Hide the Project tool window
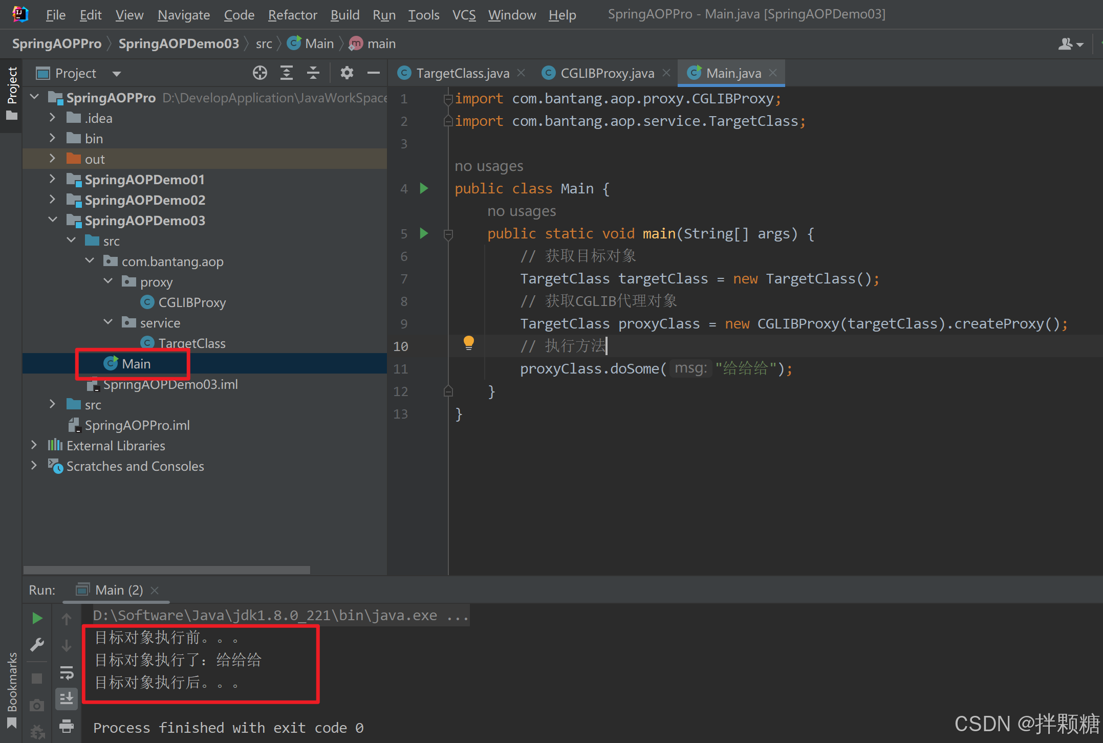Screen dimensions: 1103x743 coord(374,73)
